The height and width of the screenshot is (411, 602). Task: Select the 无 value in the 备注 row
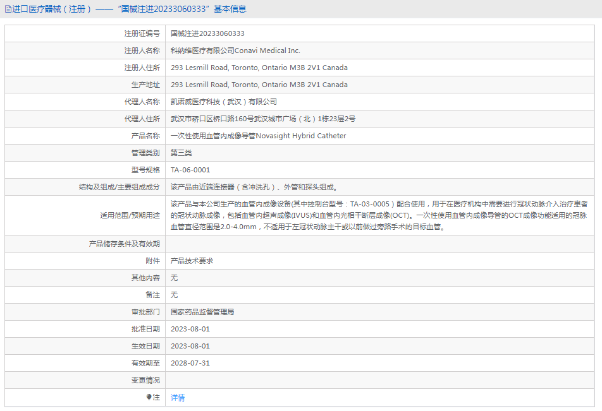pos(175,295)
